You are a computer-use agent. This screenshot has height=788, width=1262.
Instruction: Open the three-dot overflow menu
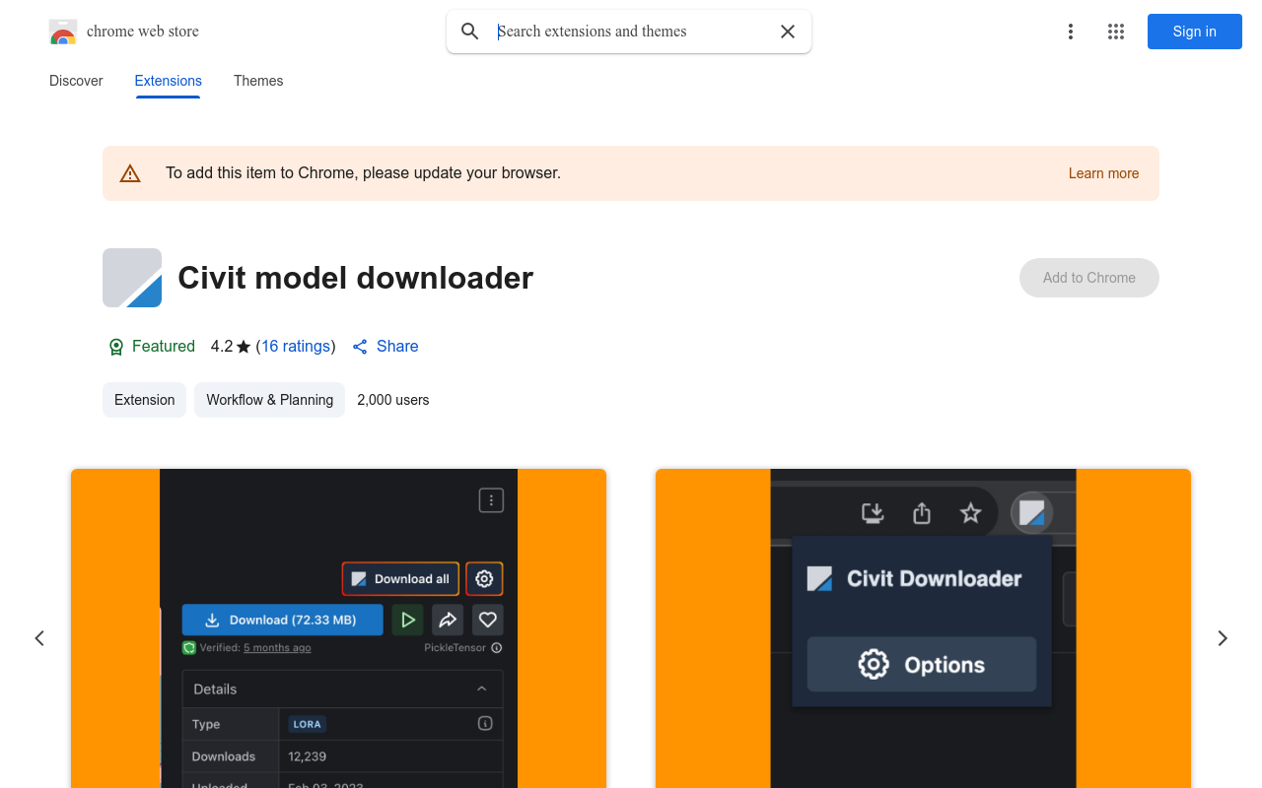point(1071,32)
